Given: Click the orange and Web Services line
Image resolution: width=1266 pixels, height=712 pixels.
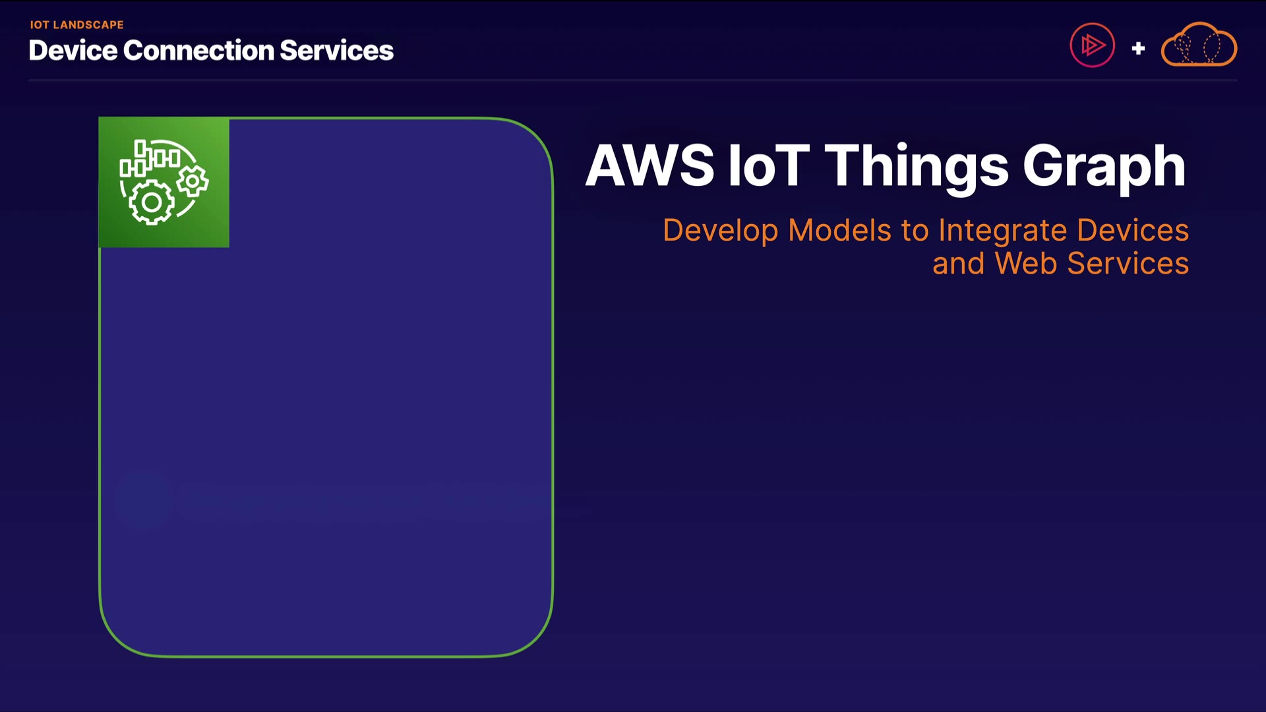Looking at the screenshot, I should (x=1060, y=263).
